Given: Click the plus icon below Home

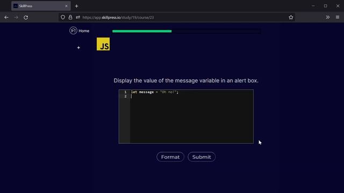Looking at the screenshot, I should pyautogui.click(x=78, y=48).
